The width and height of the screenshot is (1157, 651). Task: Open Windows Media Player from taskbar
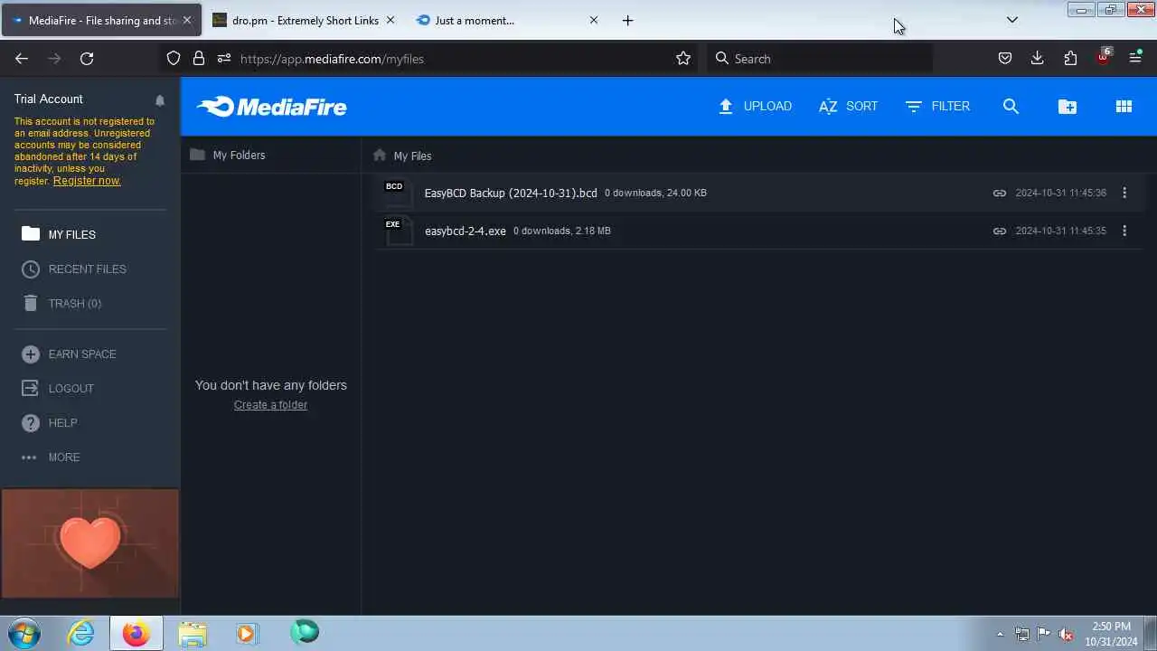tap(247, 634)
